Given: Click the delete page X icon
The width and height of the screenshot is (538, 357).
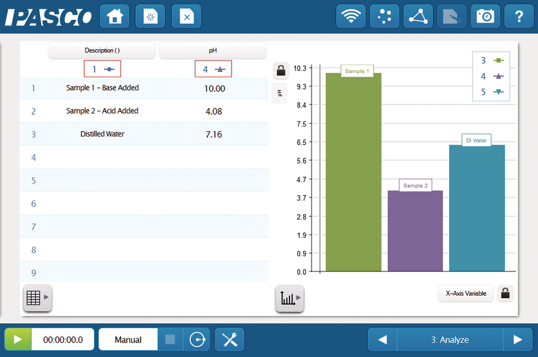Looking at the screenshot, I should (186, 16).
